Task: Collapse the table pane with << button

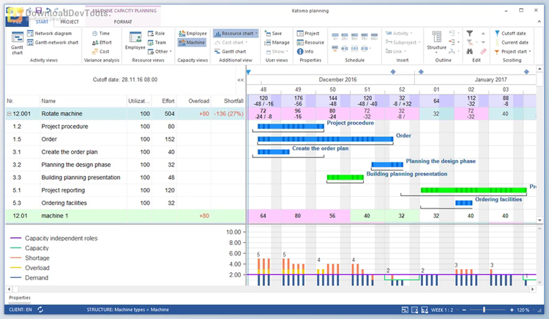Action: point(240,80)
